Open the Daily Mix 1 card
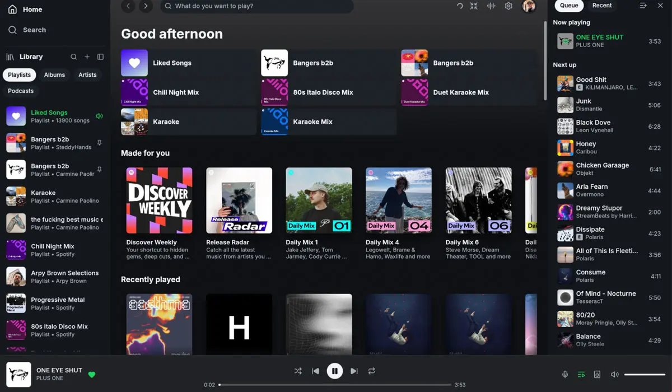 click(x=319, y=213)
